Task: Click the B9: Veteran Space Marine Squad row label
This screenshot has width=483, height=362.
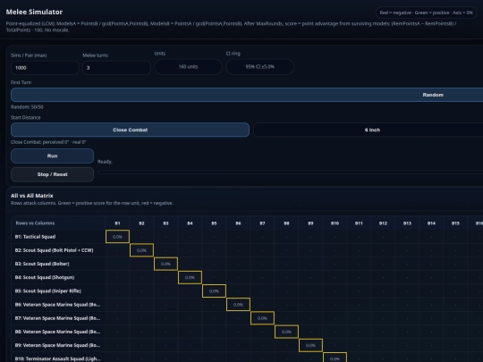Action: [57, 345]
